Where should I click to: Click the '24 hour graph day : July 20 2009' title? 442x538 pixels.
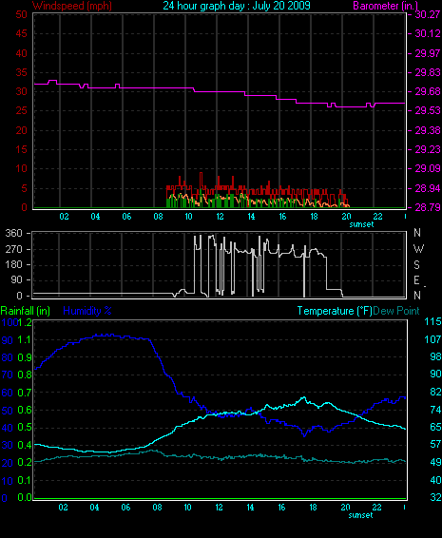point(237,6)
